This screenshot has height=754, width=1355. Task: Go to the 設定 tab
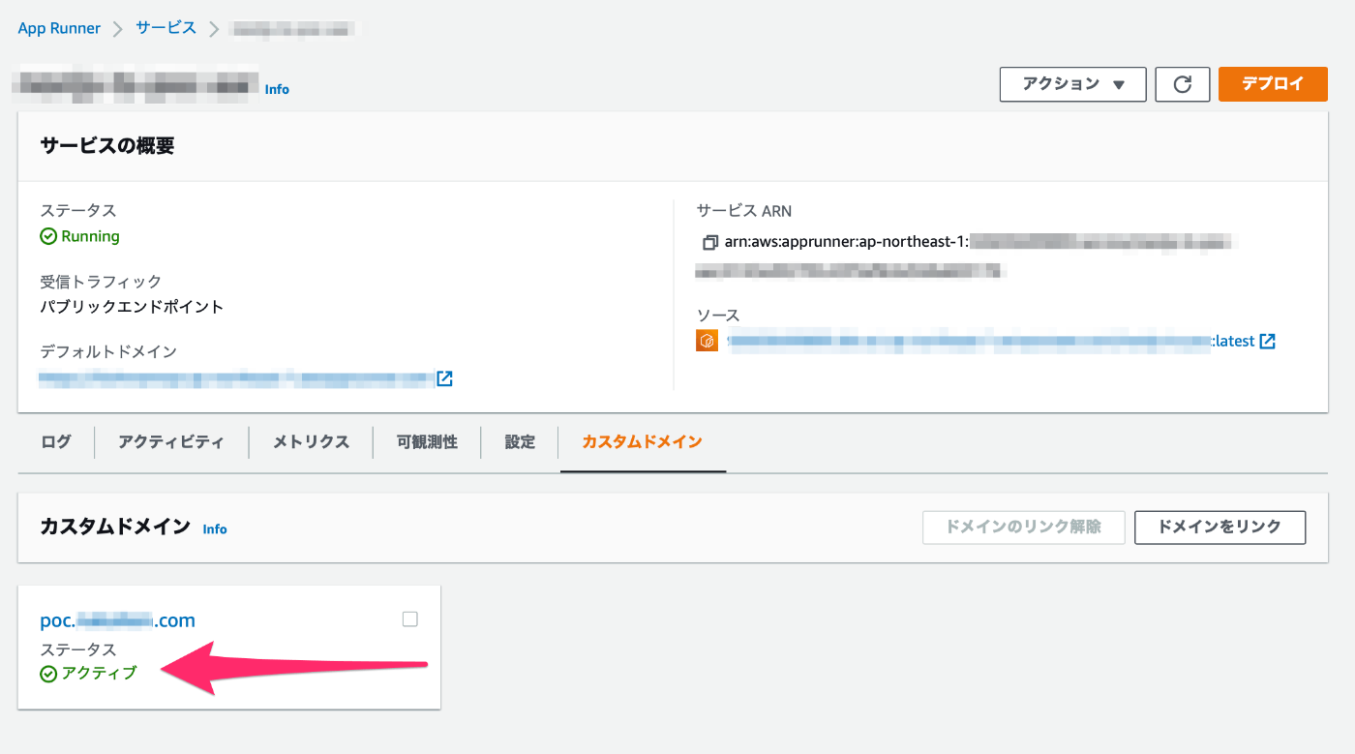520,441
